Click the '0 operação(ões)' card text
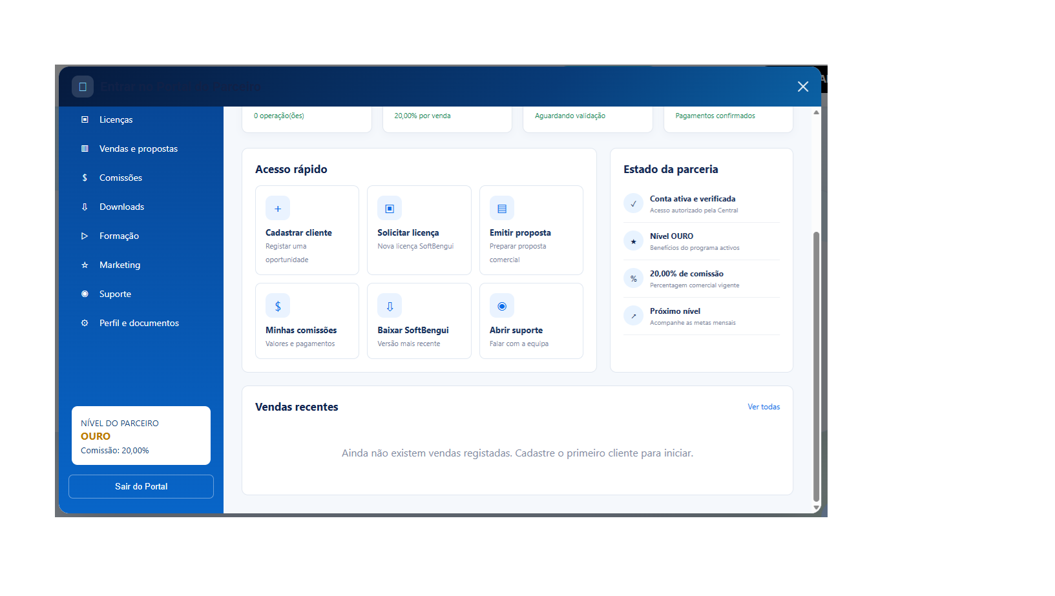 (x=279, y=116)
